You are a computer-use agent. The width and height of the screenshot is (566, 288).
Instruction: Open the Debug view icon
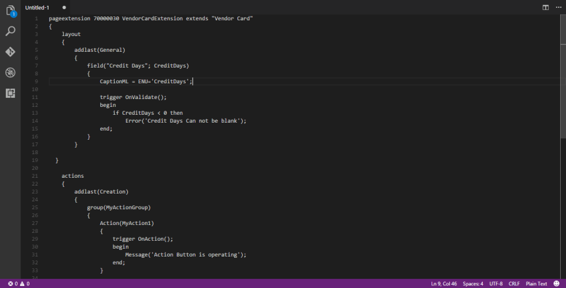(x=10, y=73)
